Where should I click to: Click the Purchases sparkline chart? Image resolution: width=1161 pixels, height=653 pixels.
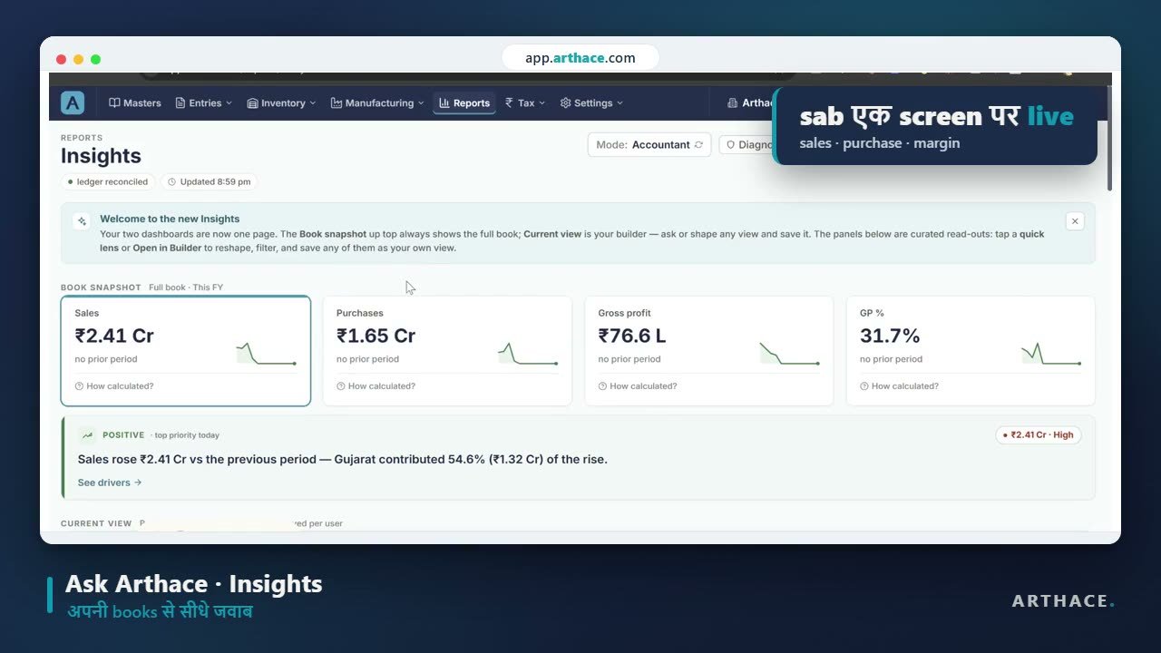pos(528,354)
